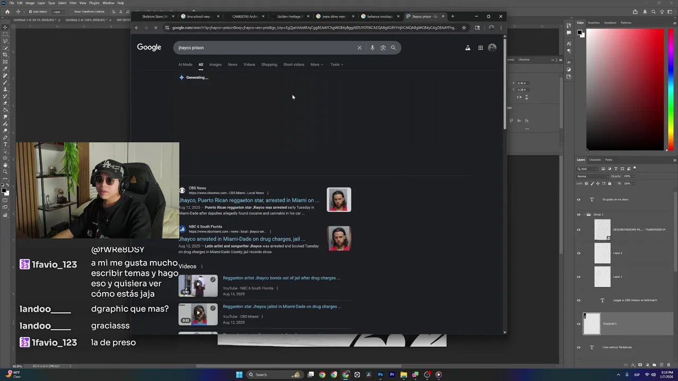This screenshot has width=678, height=381.
Task: Collapse Group 1 folder in Layers
Action: coord(584,214)
